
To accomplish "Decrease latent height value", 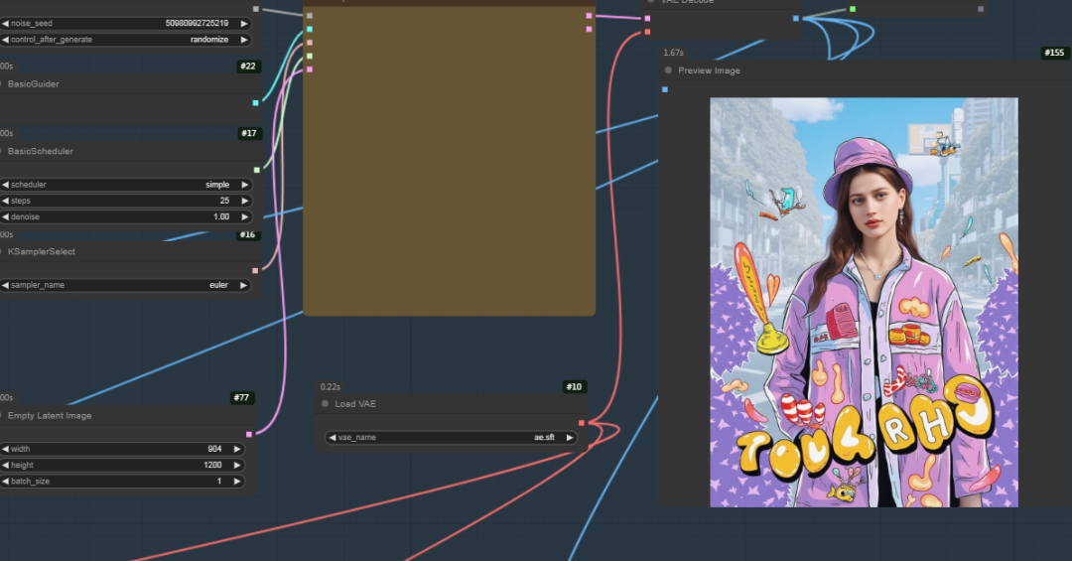I will pos(6,466).
